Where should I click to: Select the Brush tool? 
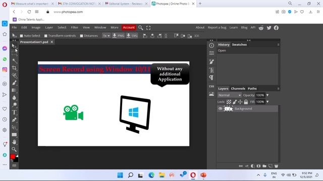pyautogui.click(x=14, y=82)
